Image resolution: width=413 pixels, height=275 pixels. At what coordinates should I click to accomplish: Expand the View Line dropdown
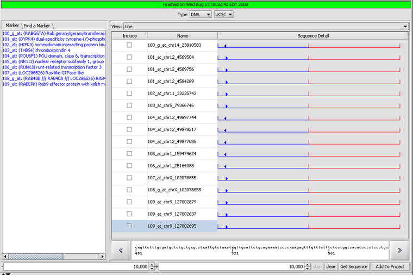pos(405,26)
